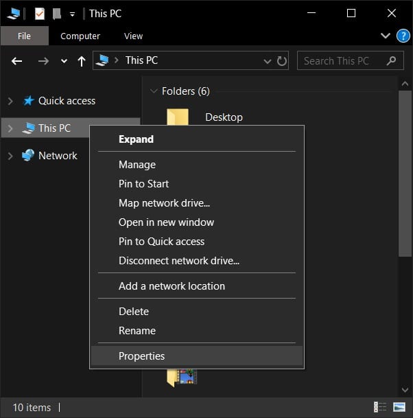The width and height of the screenshot is (413, 418).
Task: Switch to large thumbnails view icon
Action: click(399, 408)
